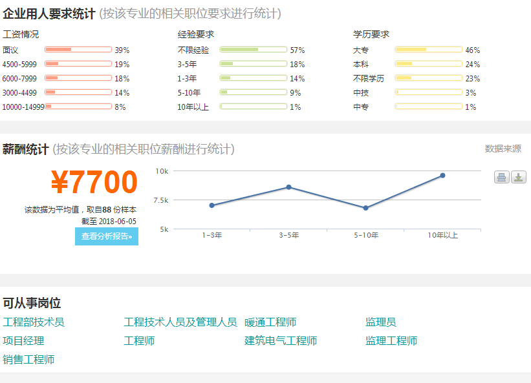Click the ¥7700 average salary figure
The image size is (531, 383).
(94, 182)
